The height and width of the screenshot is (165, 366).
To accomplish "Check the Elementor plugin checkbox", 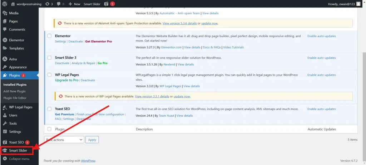I will [50, 36].
